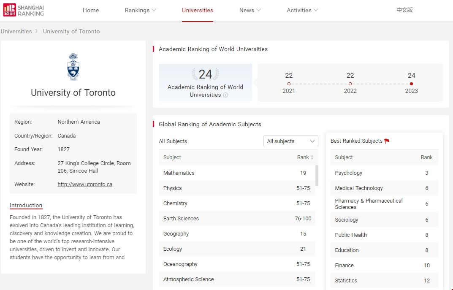
Task: Select the 2023 ranking point on timeline
Action: coord(411,84)
